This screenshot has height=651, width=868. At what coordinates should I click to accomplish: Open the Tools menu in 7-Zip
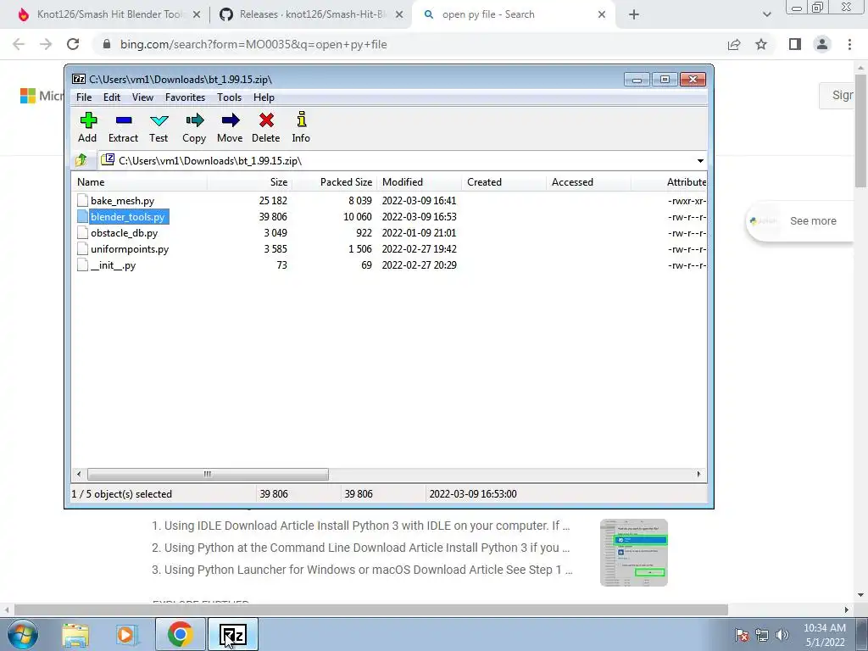click(x=229, y=97)
